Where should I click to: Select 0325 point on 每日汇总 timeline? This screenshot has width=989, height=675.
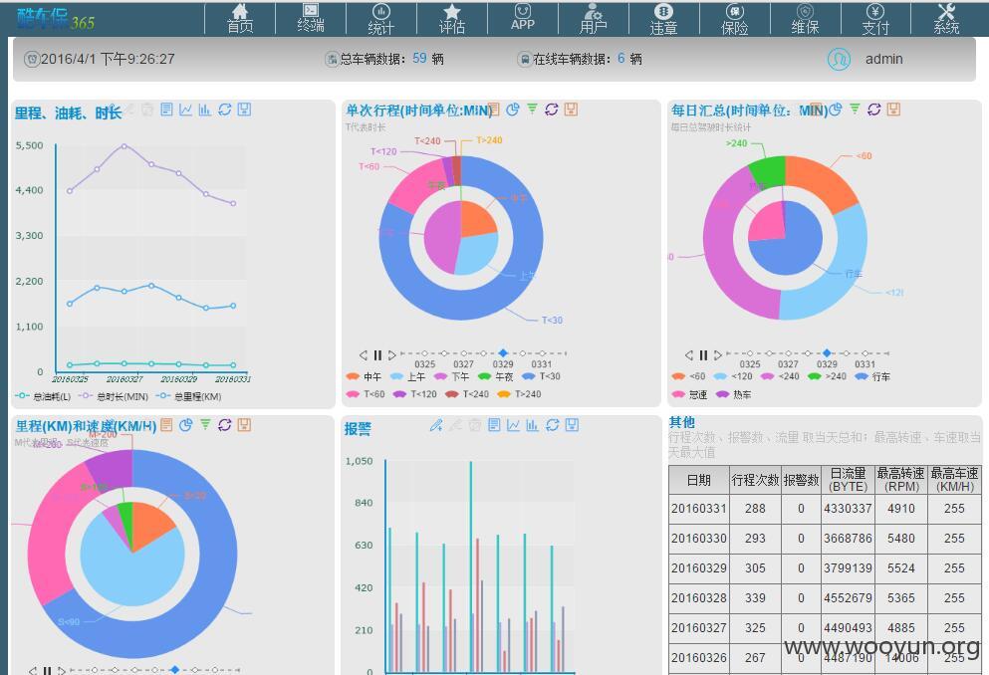tap(749, 353)
